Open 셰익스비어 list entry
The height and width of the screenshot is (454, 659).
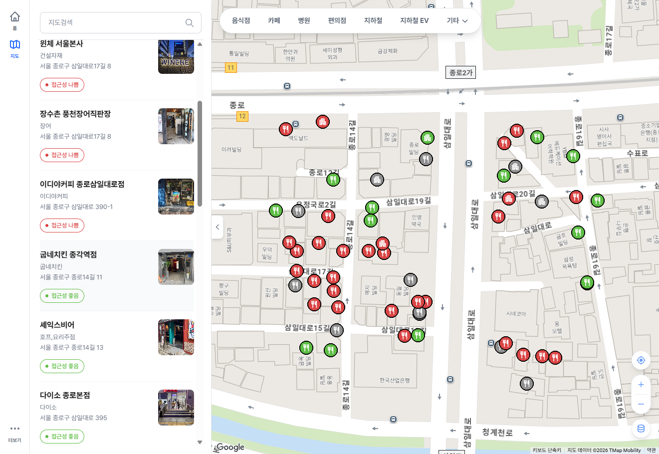[117, 346]
